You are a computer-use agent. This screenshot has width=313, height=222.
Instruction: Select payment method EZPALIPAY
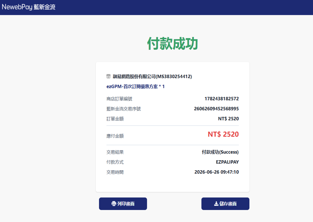coord(227,162)
